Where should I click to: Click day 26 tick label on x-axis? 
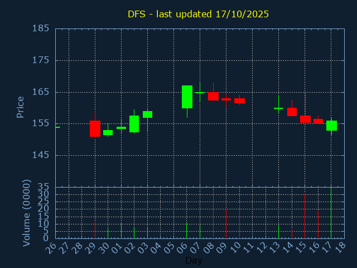[52, 248]
